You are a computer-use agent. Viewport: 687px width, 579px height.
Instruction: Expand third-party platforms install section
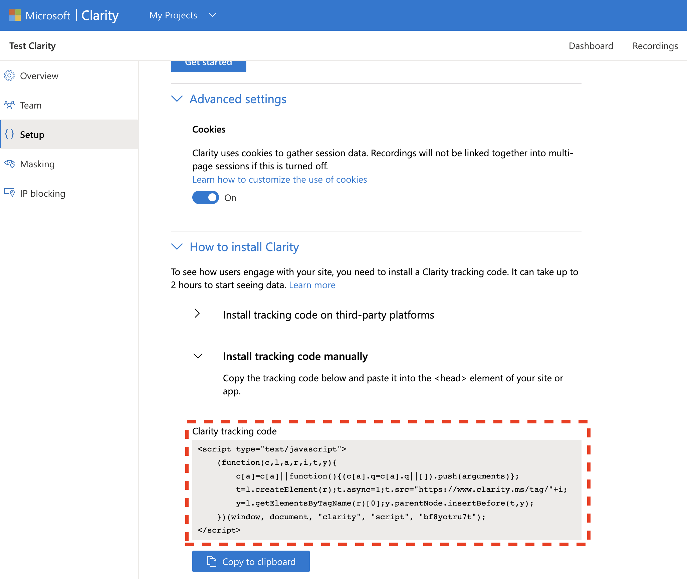pyautogui.click(x=197, y=314)
